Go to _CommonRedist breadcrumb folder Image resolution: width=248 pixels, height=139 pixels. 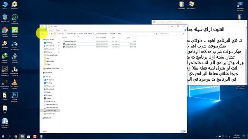[101, 34]
